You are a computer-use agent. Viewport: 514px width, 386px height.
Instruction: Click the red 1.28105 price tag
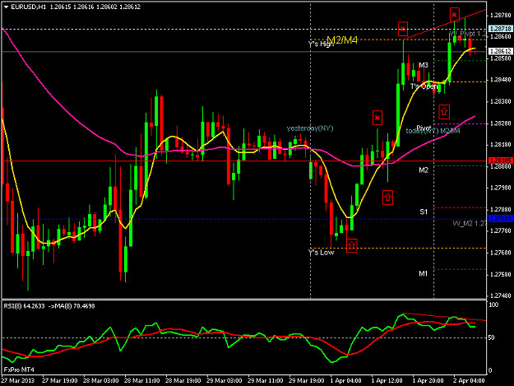tap(500, 160)
